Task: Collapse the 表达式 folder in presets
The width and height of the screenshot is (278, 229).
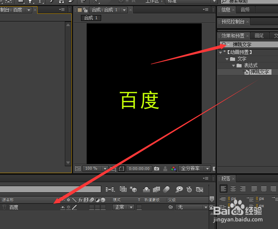Action: click(x=234, y=66)
